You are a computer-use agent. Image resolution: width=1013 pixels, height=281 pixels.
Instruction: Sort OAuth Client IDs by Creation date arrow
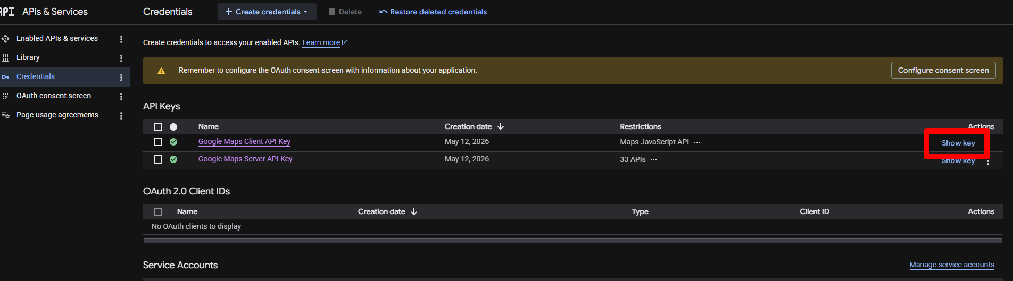pos(414,211)
